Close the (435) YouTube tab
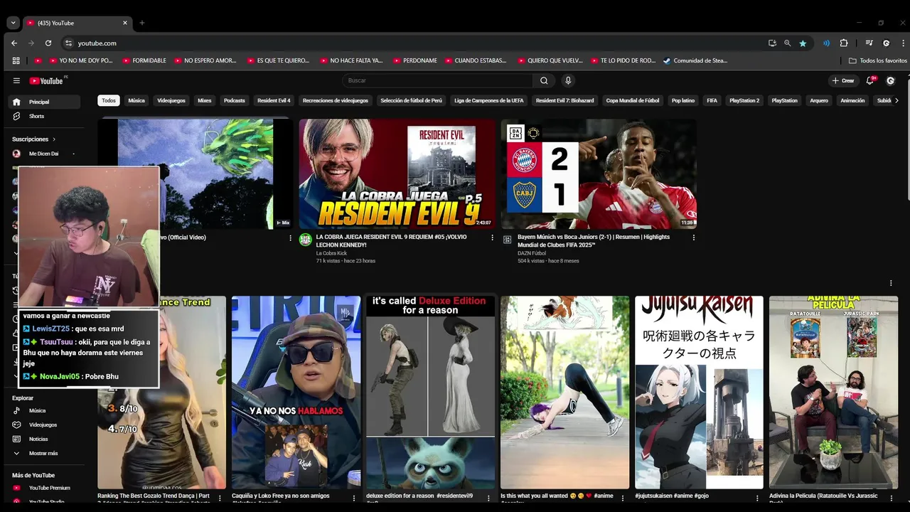The image size is (910, 512). tap(125, 23)
